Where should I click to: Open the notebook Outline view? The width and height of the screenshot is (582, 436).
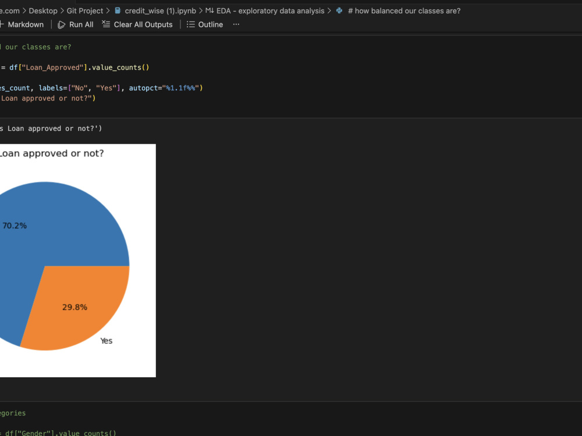(x=205, y=24)
